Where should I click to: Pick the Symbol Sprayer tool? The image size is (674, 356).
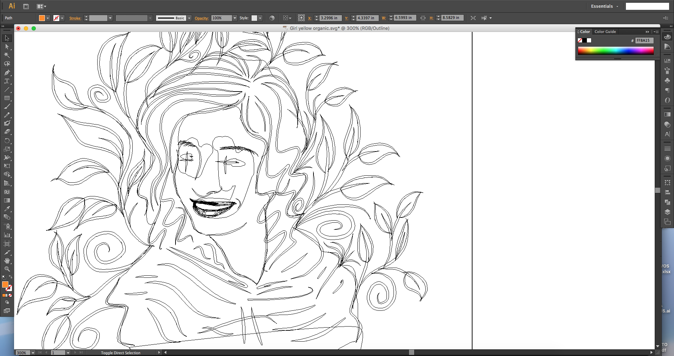(7, 227)
